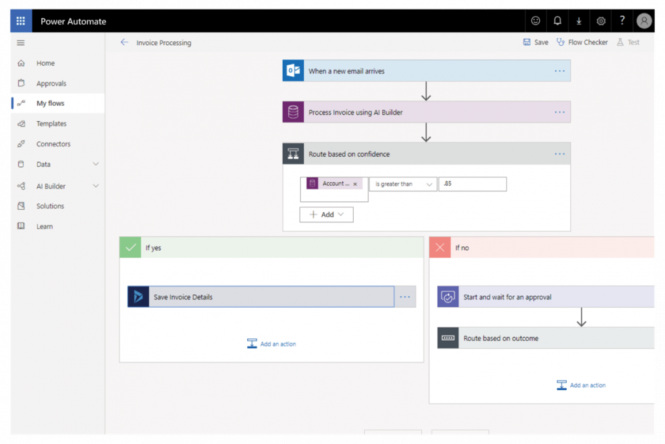
Task: Open Templates from the sidebar
Action: [51, 124]
